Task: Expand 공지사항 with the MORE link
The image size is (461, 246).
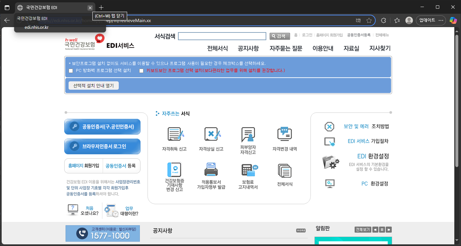Action: tap(301, 230)
